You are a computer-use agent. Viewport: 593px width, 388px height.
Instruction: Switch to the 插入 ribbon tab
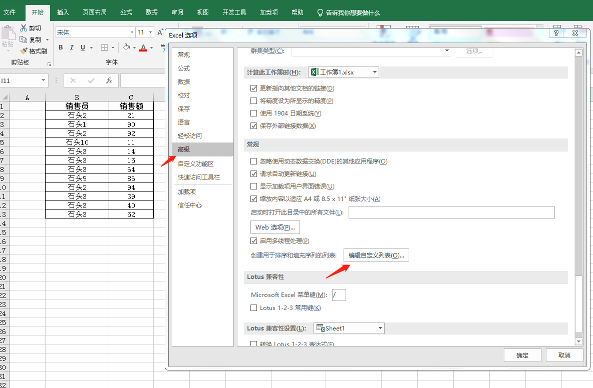(63, 12)
